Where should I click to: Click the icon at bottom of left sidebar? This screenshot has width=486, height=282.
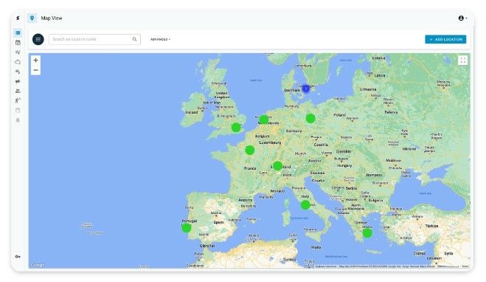point(18,257)
